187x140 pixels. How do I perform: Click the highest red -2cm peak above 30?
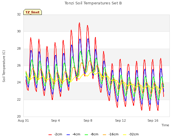pos(79,23)
